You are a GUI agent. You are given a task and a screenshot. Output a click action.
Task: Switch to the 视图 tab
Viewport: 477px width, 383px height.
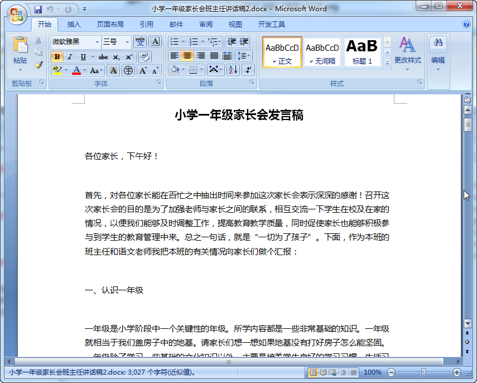point(235,25)
